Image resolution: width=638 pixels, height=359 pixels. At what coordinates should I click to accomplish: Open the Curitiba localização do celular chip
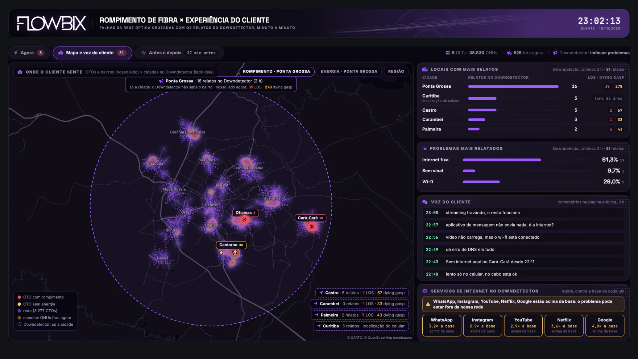[361, 326]
